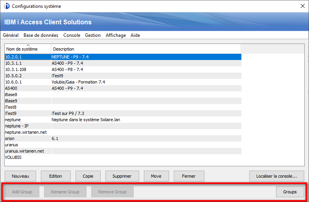Click the Edition button
This screenshot has width=309, height=202.
[55, 176]
